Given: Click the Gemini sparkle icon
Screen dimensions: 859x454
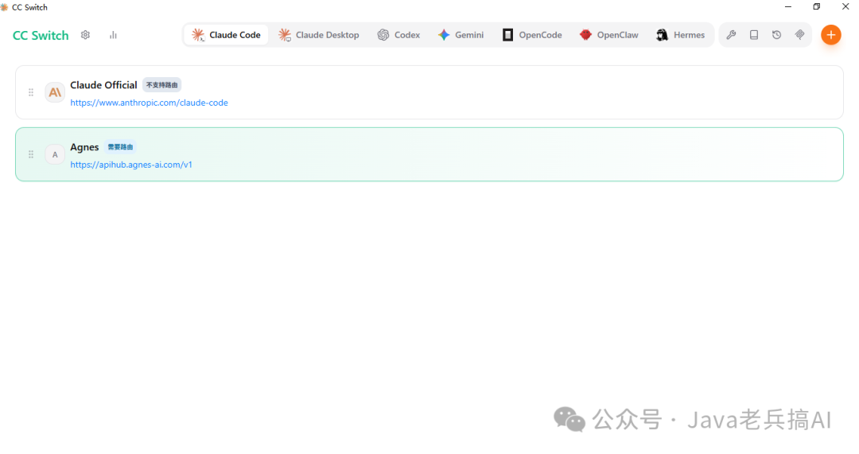Looking at the screenshot, I should pyautogui.click(x=444, y=35).
